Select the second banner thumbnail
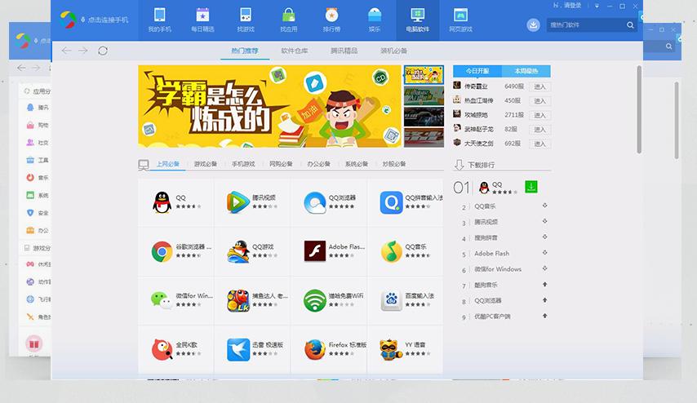The image size is (697, 403). (424, 95)
